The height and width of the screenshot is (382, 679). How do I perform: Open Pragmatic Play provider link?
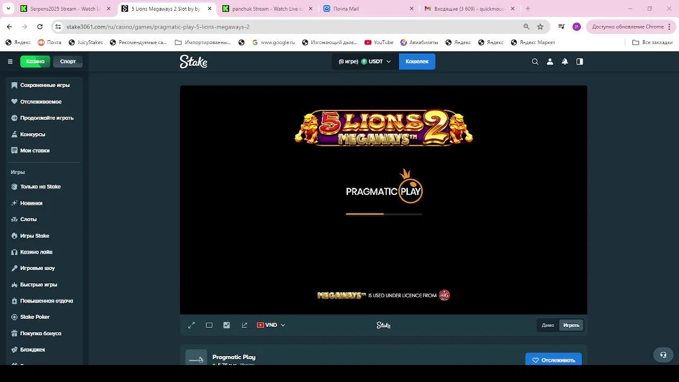click(234, 357)
